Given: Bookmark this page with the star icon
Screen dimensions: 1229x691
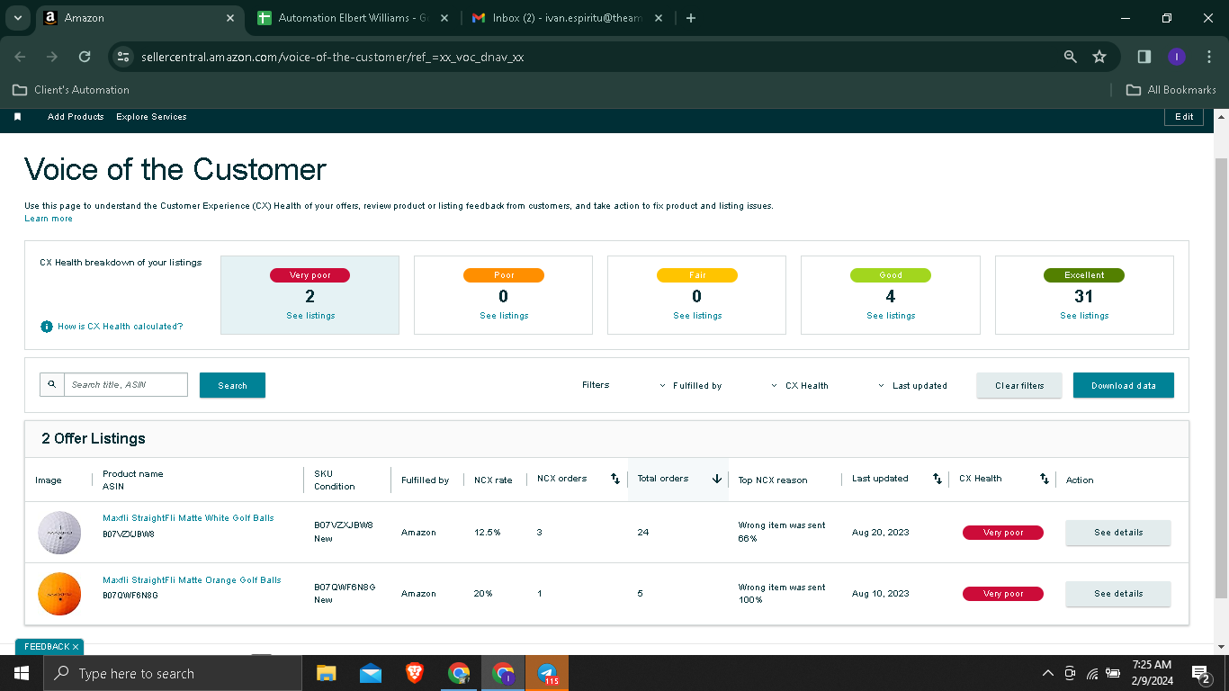Looking at the screenshot, I should pos(1099,57).
